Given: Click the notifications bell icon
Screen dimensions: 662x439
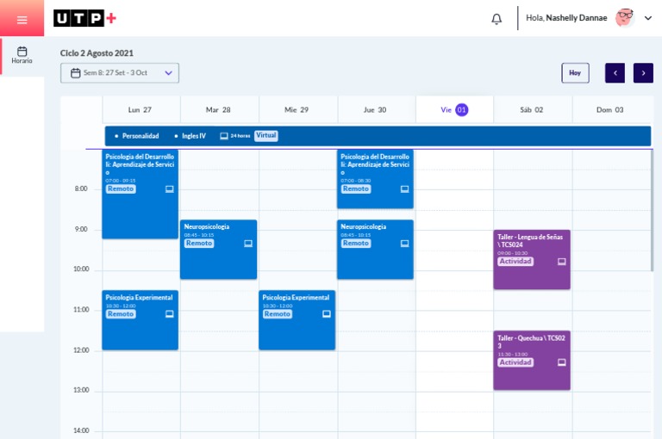Looking at the screenshot, I should click(496, 19).
